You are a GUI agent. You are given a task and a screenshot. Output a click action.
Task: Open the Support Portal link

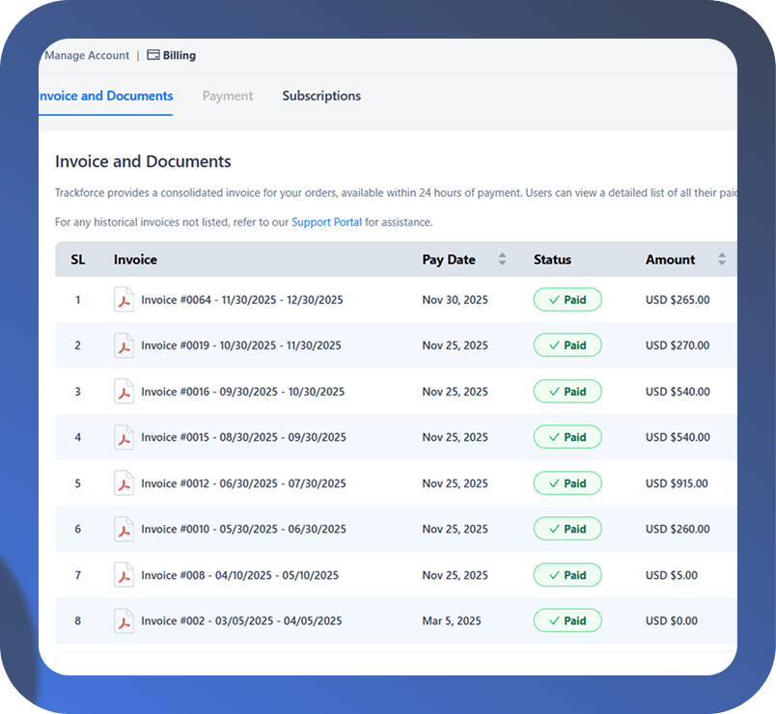pyautogui.click(x=326, y=222)
